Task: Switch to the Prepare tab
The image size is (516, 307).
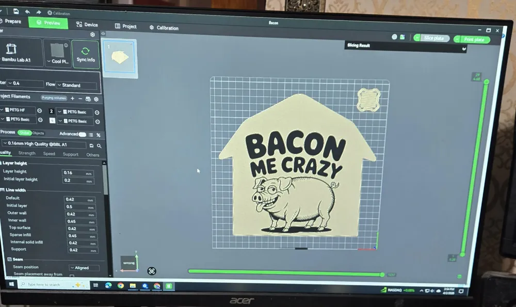Action: click(x=11, y=21)
